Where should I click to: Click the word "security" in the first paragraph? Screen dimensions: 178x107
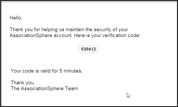[x=102, y=30]
